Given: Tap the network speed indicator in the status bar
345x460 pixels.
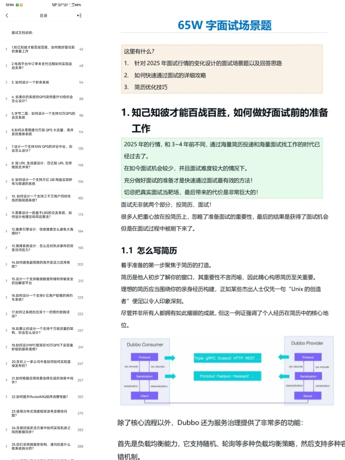Looking at the screenshot, I should (x=55, y=5).
